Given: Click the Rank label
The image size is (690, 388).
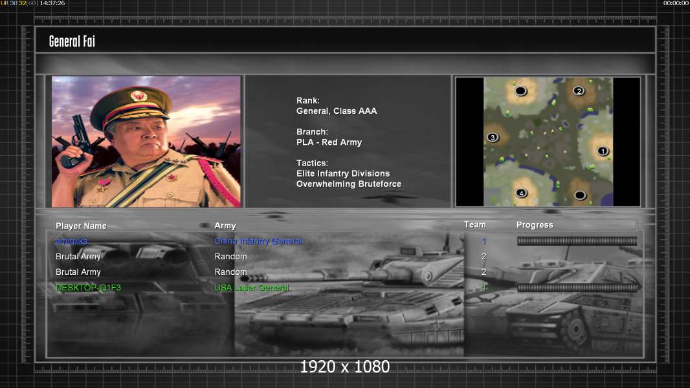Looking at the screenshot, I should click(x=308, y=101).
